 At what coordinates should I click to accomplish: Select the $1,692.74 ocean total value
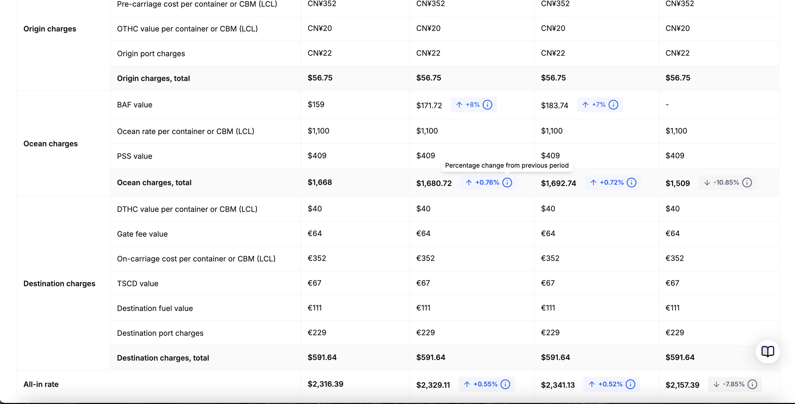(558, 183)
